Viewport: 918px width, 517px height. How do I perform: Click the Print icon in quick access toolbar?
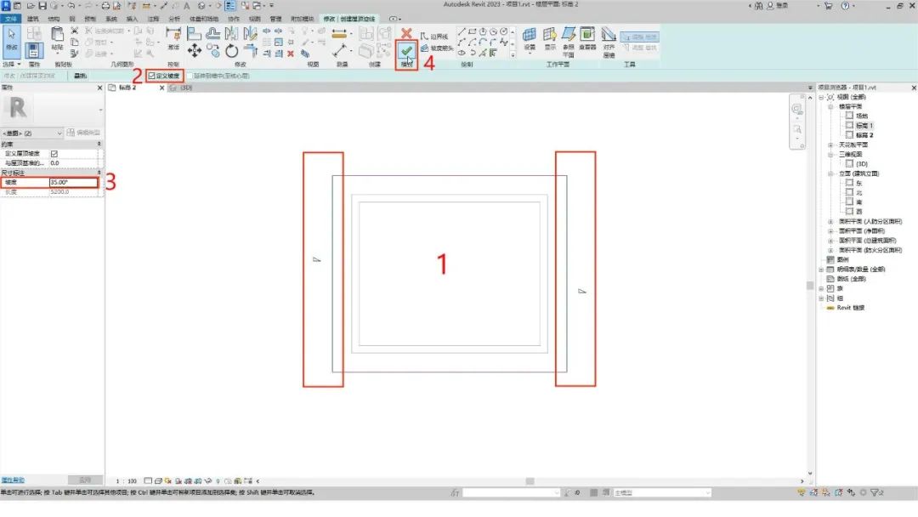click(105, 5)
